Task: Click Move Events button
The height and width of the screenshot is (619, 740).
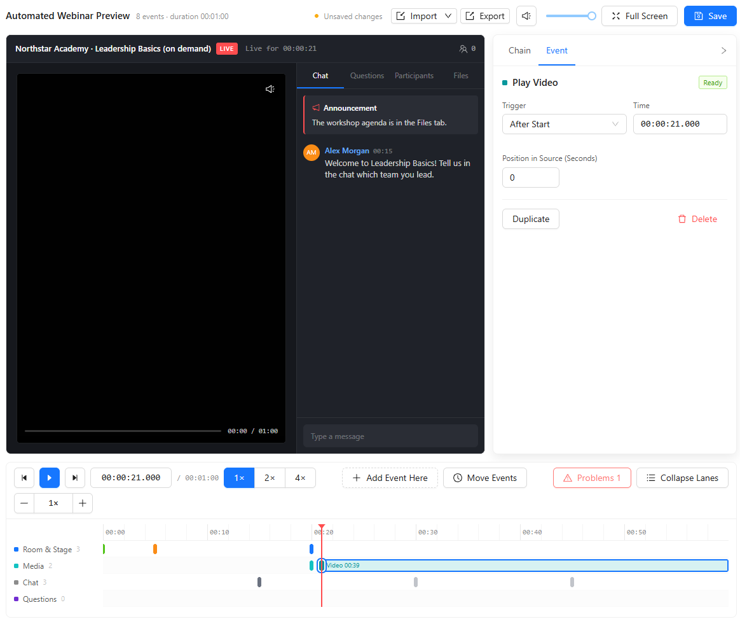Action: click(484, 478)
